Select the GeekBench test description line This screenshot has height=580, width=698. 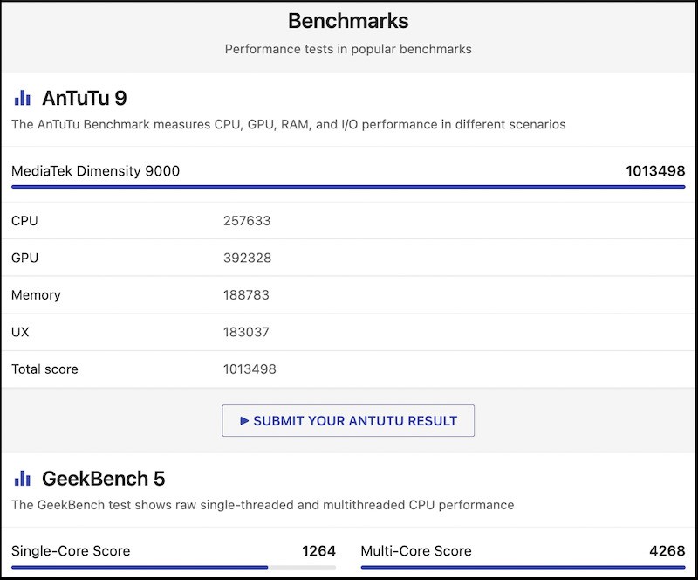click(263, 505)
